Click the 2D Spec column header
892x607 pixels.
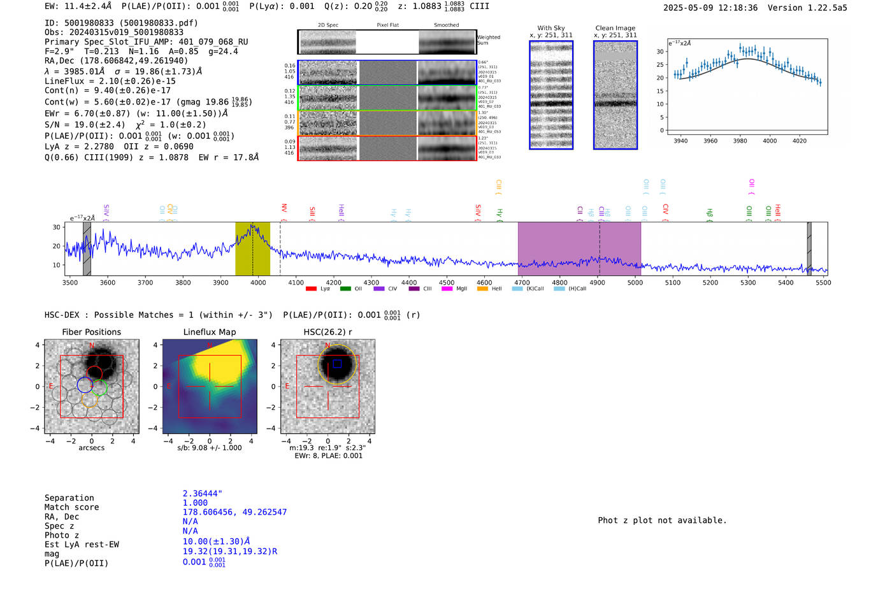328,25
